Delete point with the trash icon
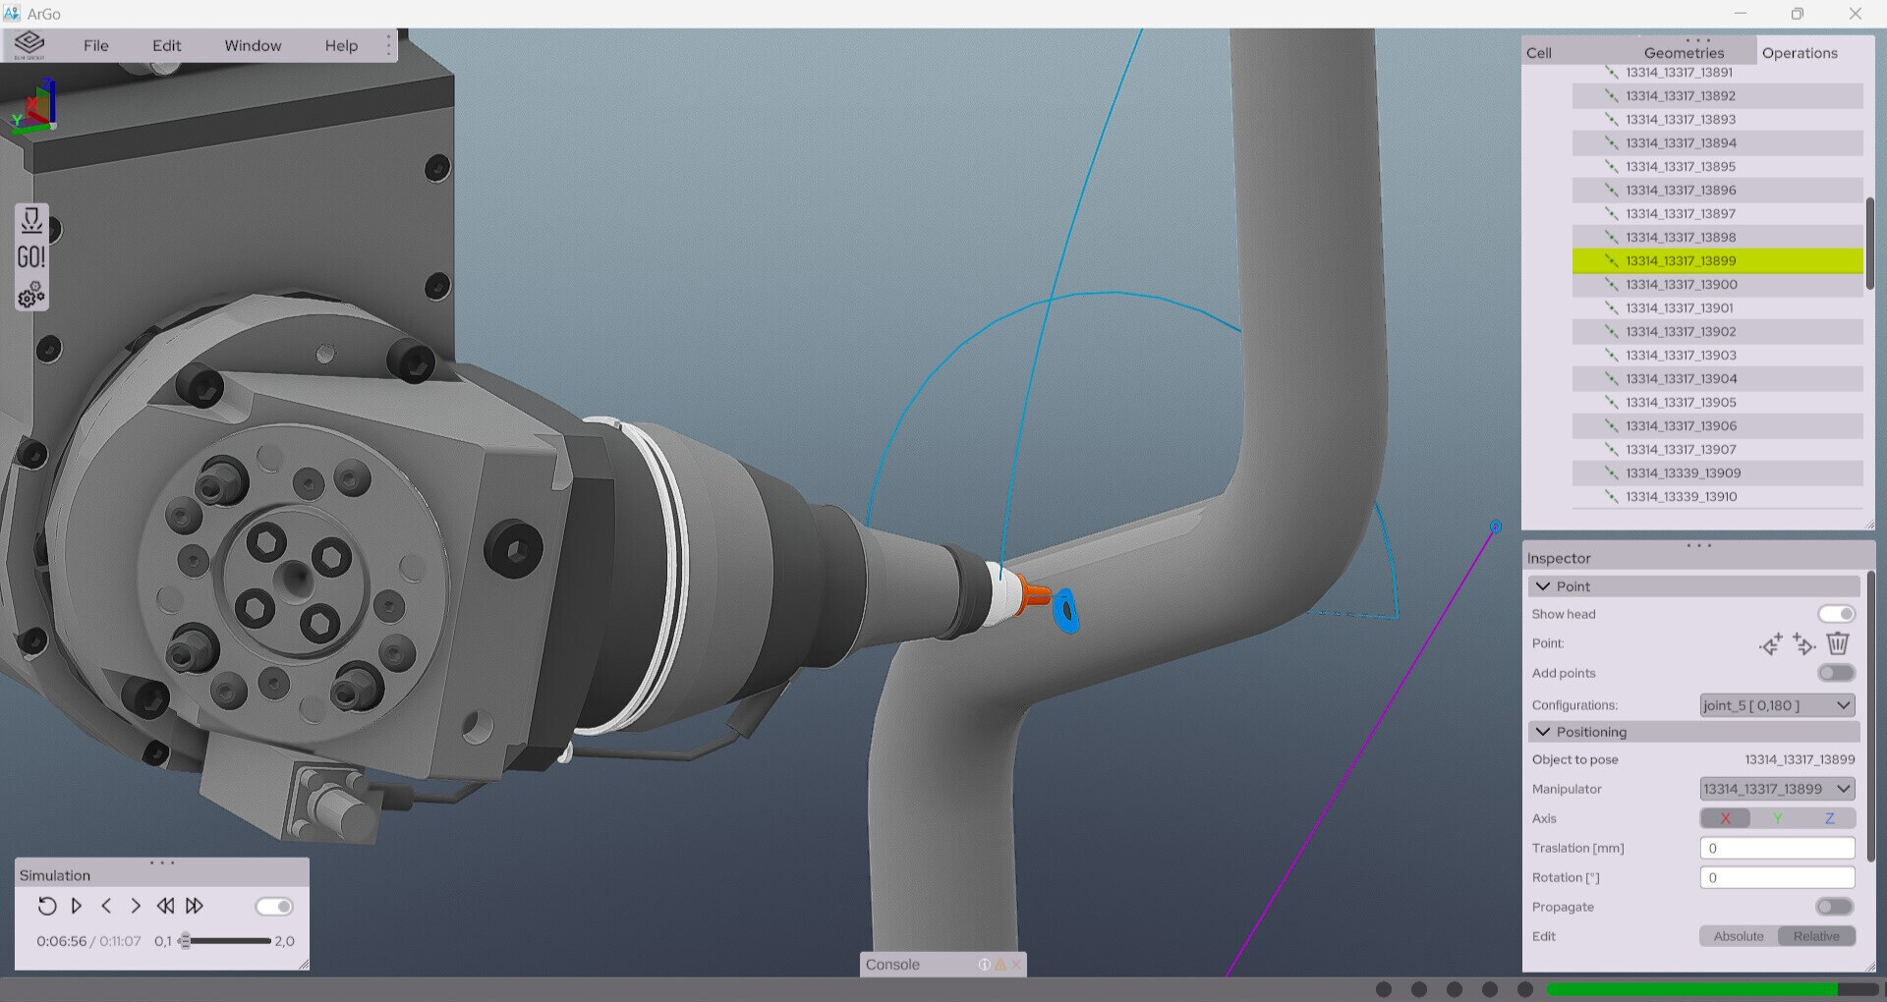Viewport: 1887px width, 1002px height. [1837, 643]
